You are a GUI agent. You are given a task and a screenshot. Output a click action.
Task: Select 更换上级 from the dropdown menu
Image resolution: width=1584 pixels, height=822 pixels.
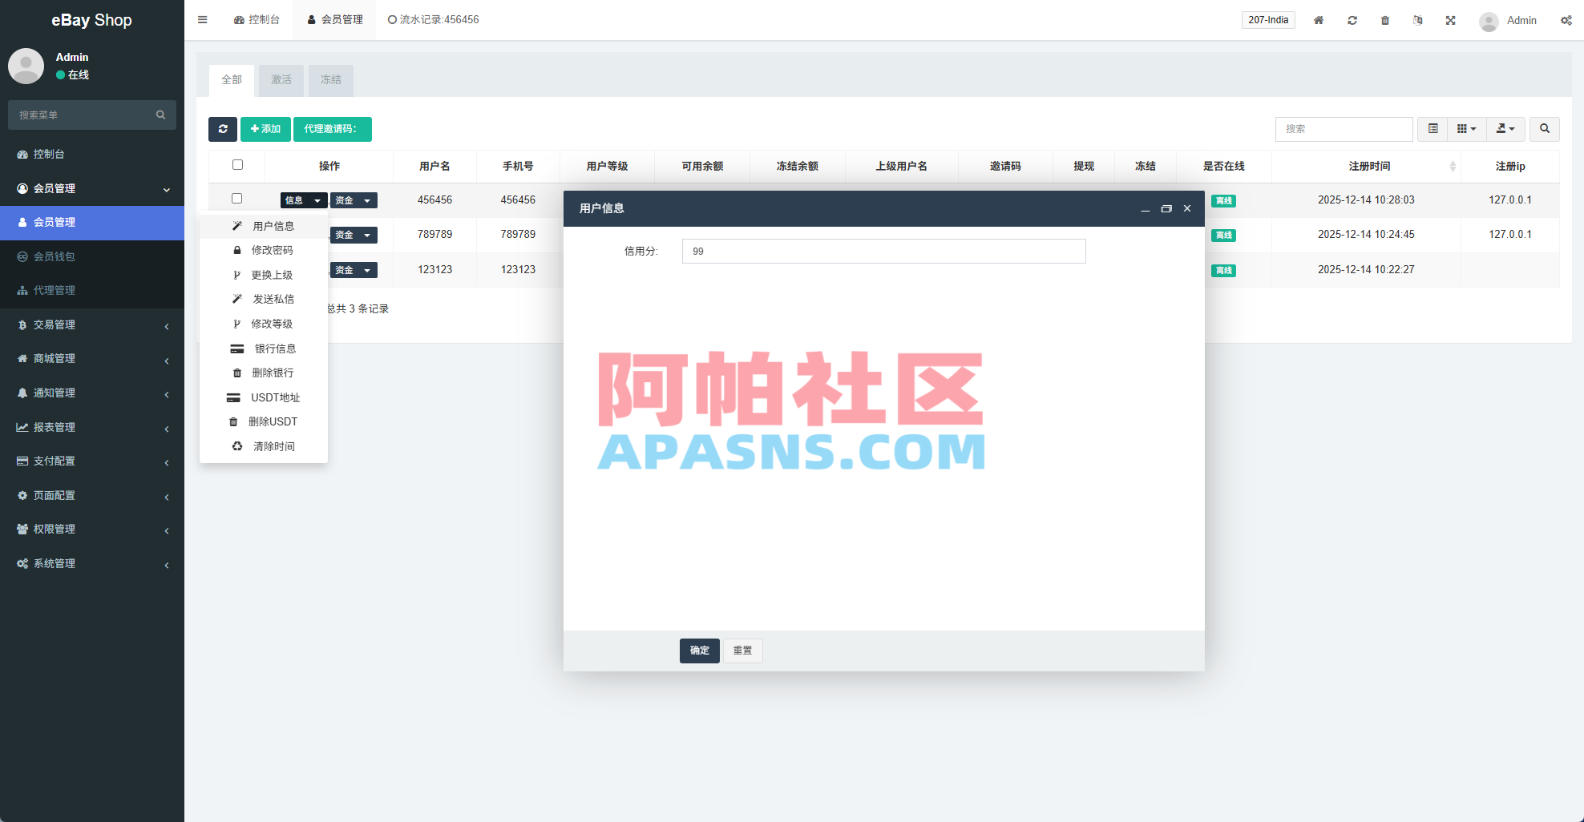[264, 275]
